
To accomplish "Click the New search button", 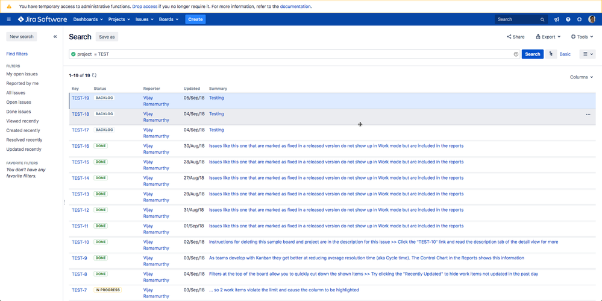I will tap(22, 37).
